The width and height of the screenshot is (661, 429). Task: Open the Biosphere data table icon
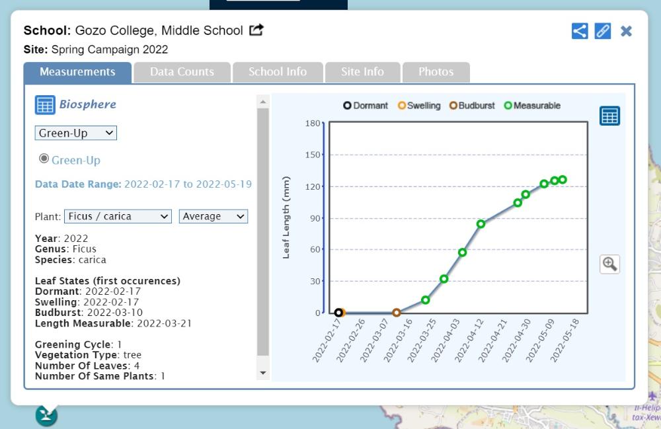[x=45, y=105]
